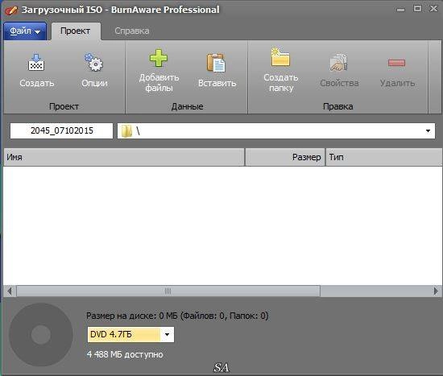The image size is (443, 376).
Task: Switch to the Проект tab
Action: point(76,31)
